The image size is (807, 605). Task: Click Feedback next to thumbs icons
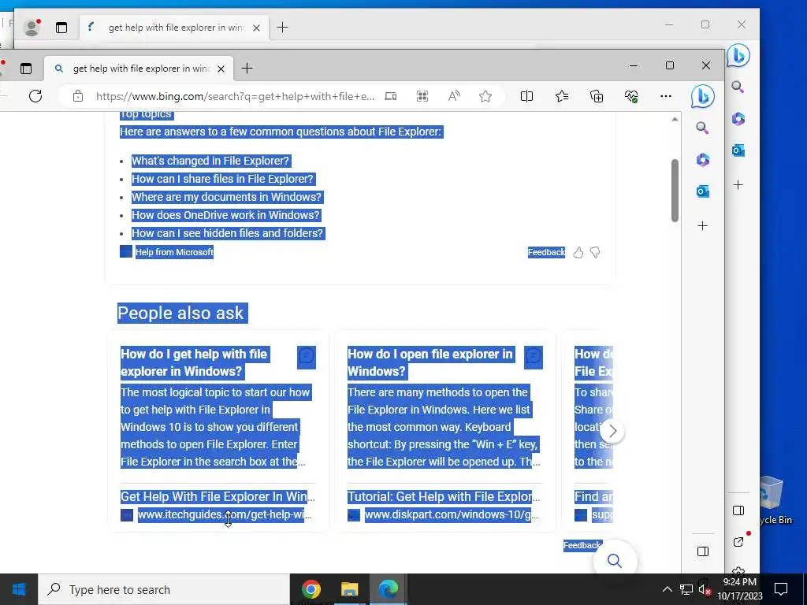coord(546,252)
